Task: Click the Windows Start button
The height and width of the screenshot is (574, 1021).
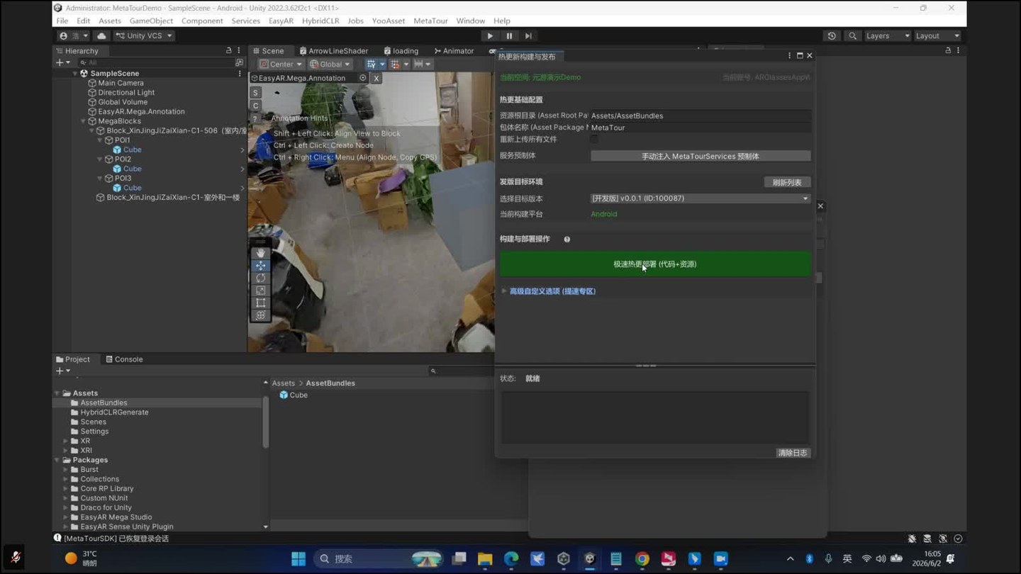Action: pos(299,558)
